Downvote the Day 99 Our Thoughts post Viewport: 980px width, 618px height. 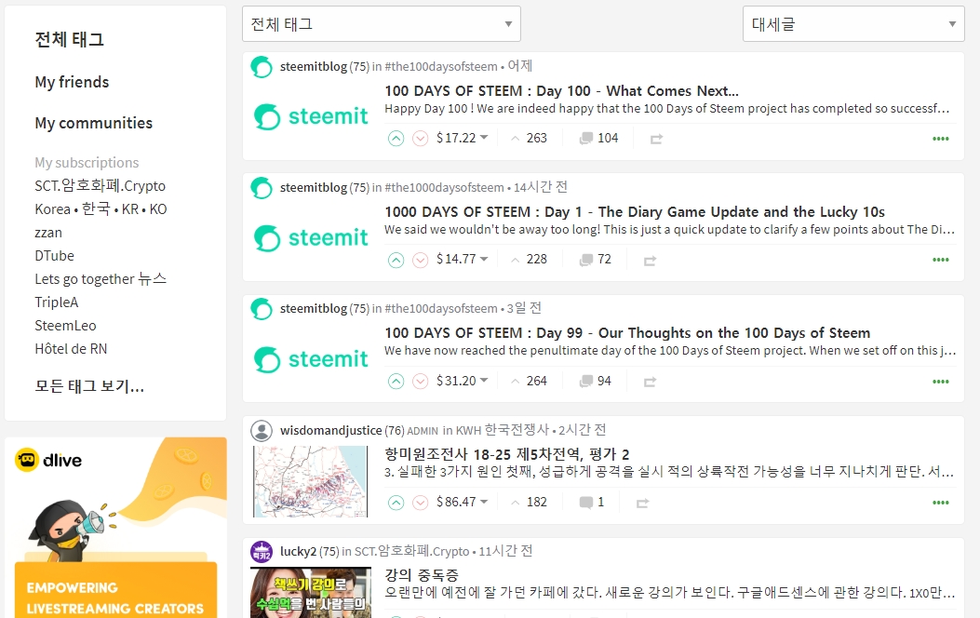(420, 381)
